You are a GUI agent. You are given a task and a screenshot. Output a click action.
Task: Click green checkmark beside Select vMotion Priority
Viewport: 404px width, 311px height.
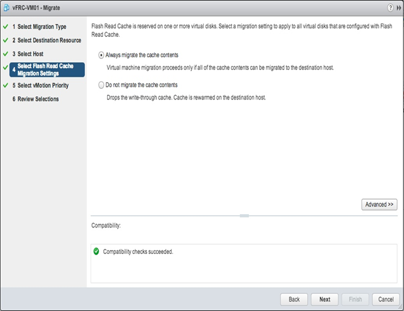[x=6, y=86]
